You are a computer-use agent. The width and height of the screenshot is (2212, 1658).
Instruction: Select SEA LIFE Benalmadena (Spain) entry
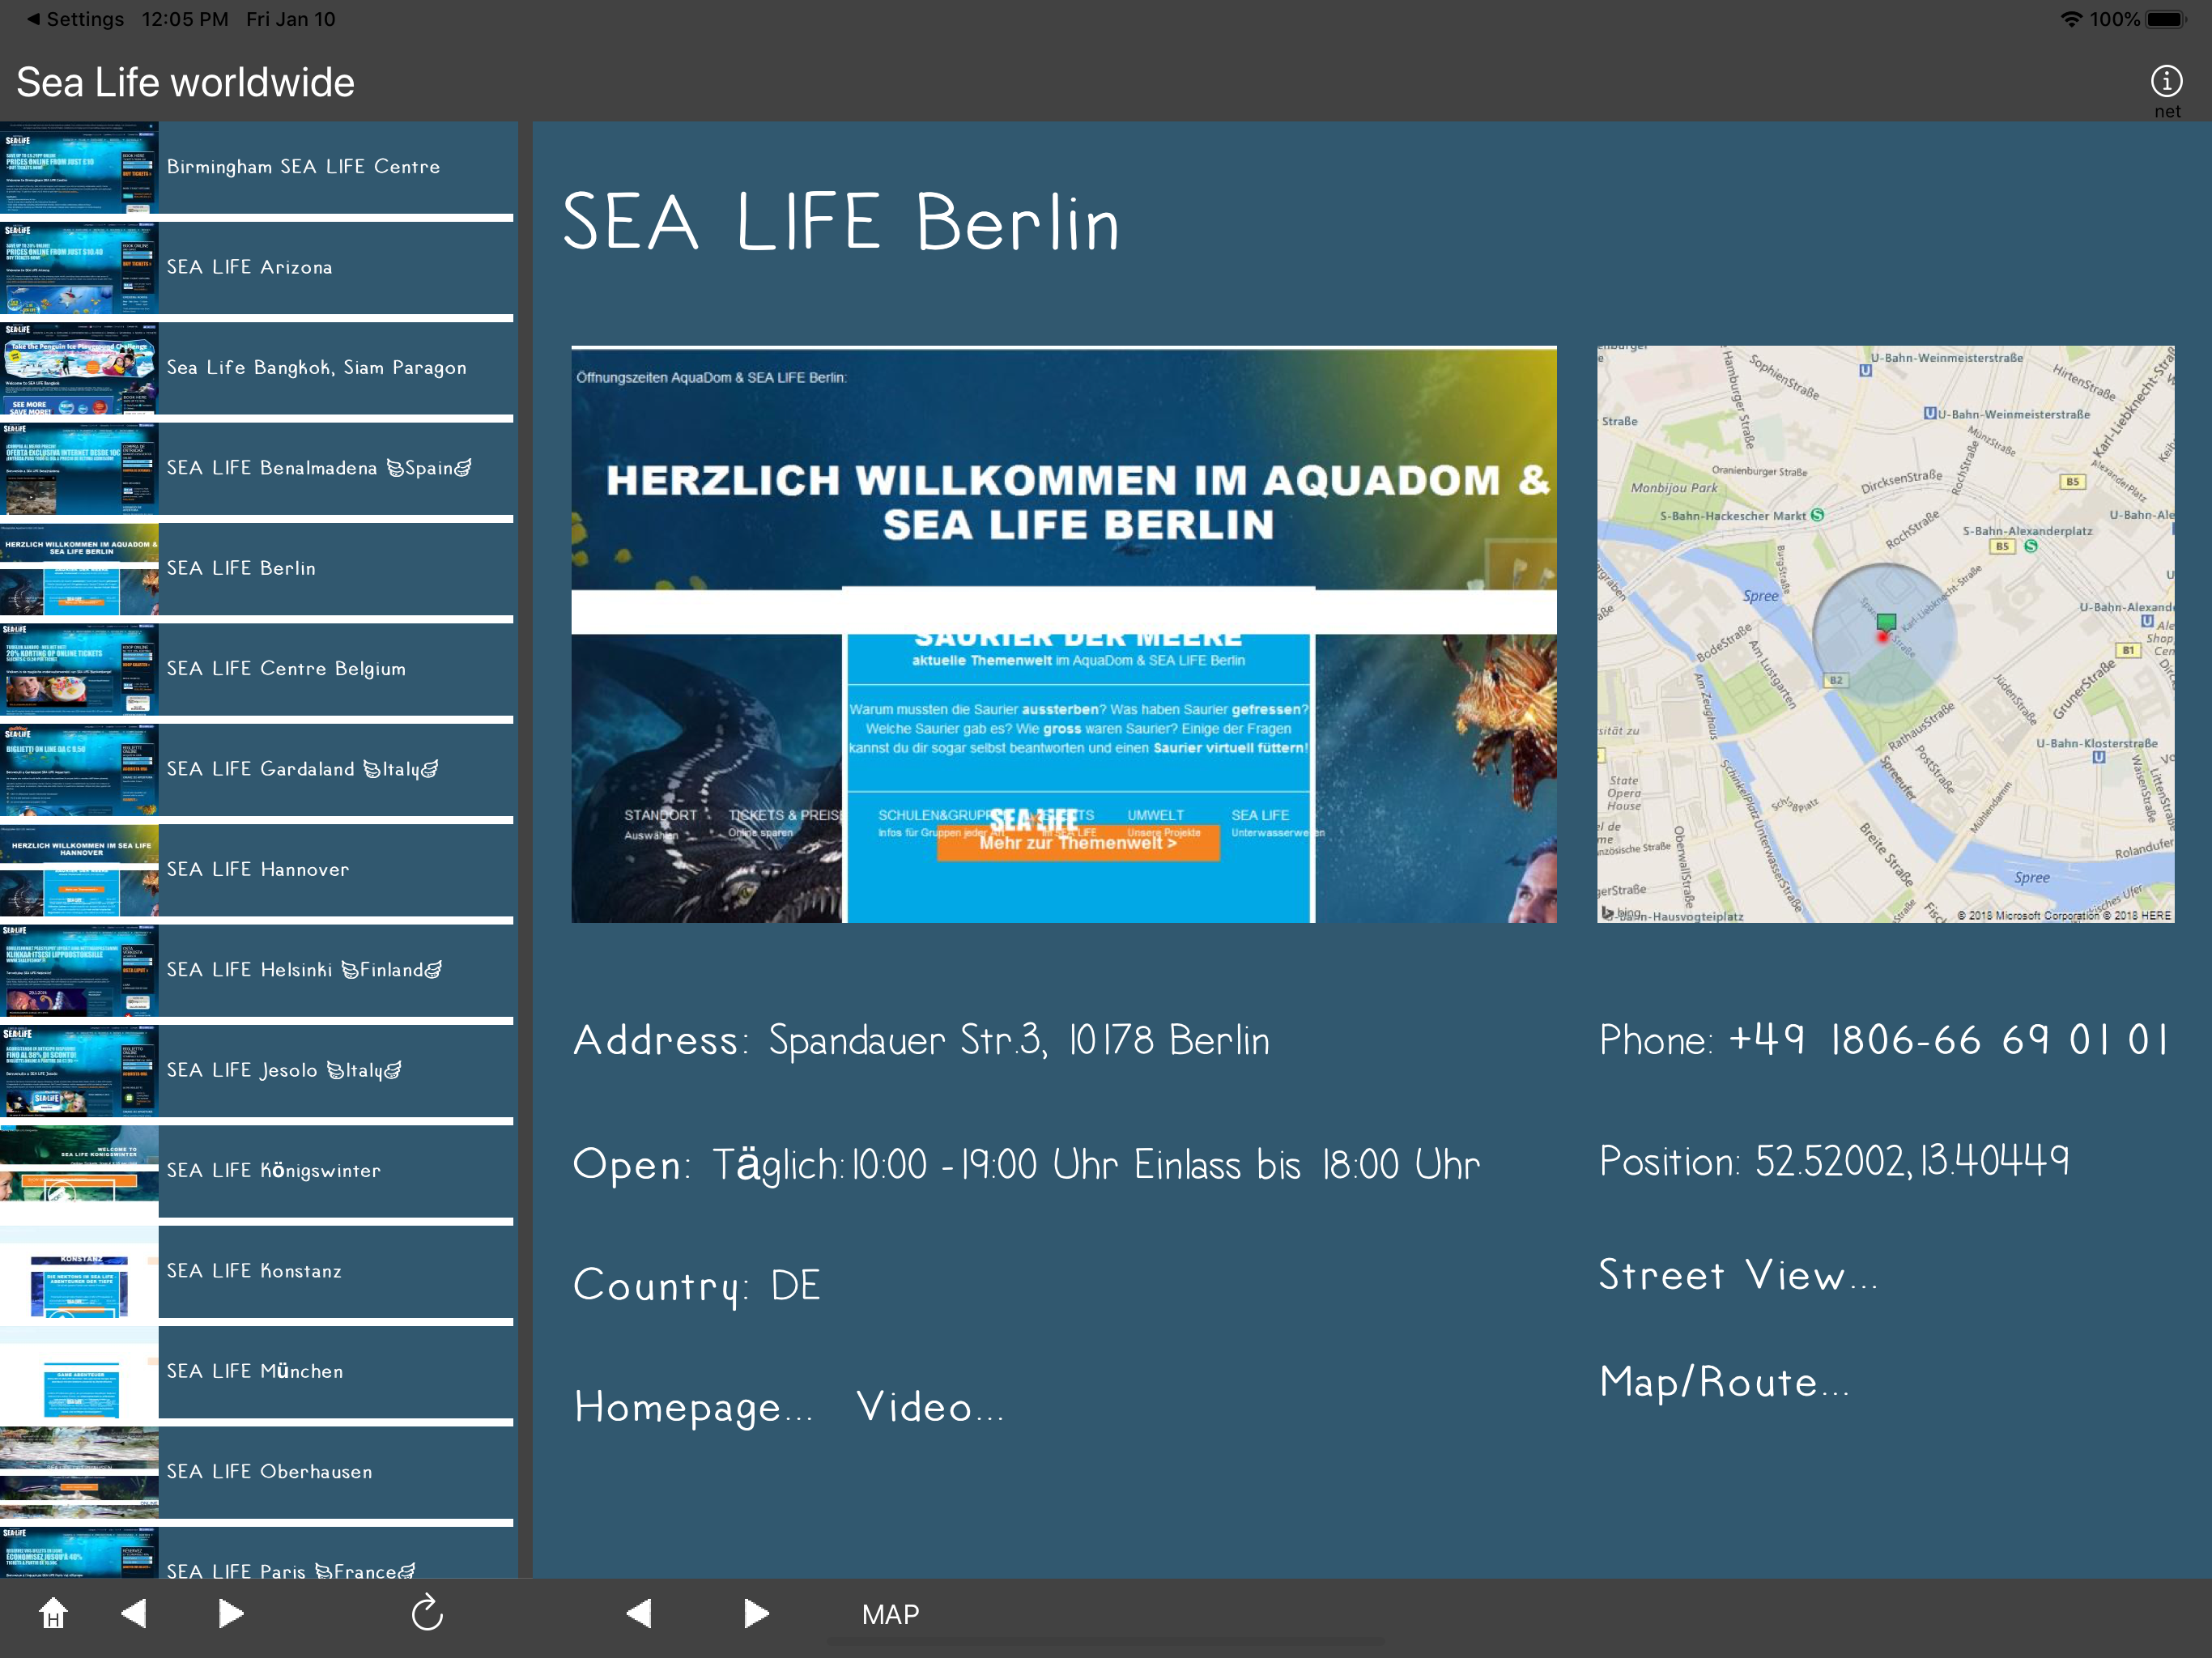[x=257, y=468]
